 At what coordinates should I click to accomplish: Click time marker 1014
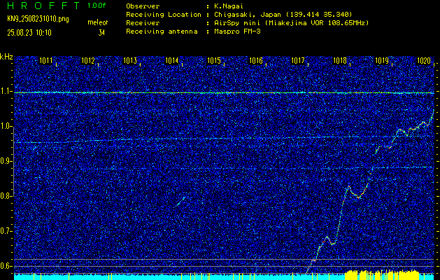[x=172, y=60]
